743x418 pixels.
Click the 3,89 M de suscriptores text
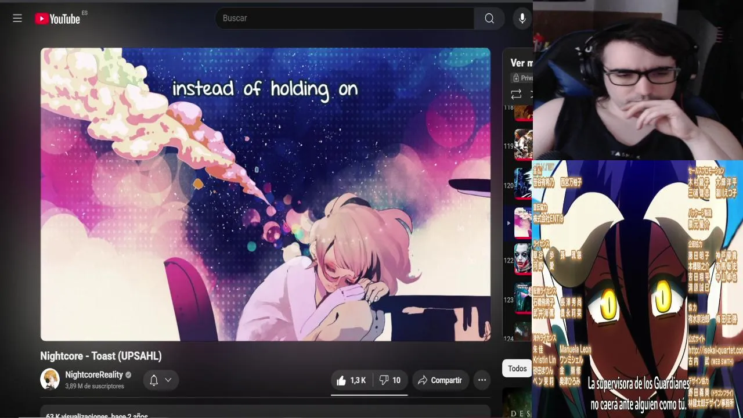(x=95, y=386)
